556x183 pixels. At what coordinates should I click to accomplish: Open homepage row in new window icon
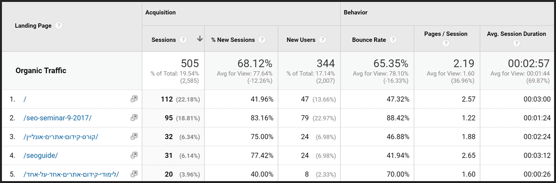tap(134, 99)
